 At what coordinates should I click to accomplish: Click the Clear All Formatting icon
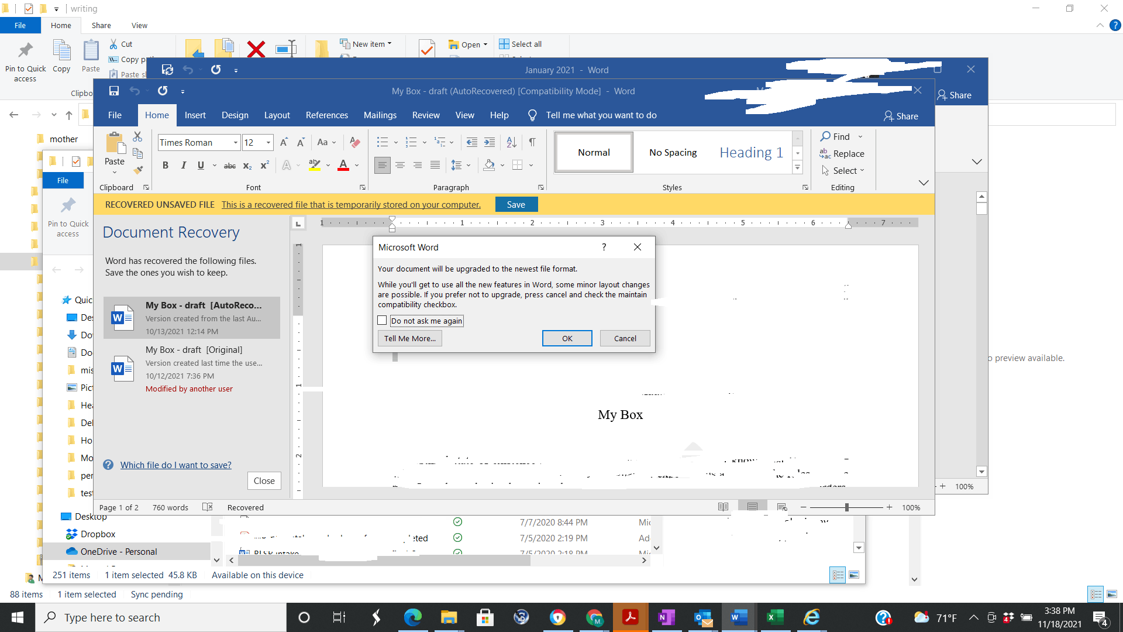point(354,142)
